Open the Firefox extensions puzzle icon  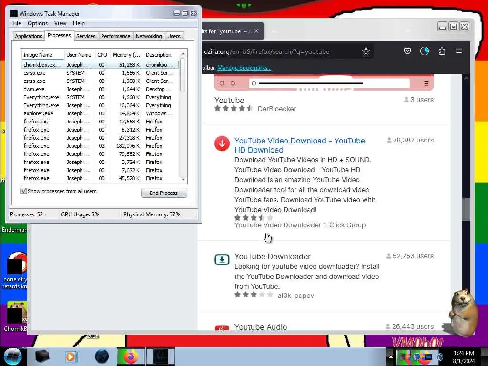click(x=442, y=51)
